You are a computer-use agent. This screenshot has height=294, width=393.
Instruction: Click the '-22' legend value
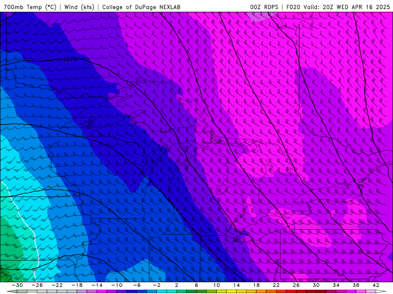(57, 285)
